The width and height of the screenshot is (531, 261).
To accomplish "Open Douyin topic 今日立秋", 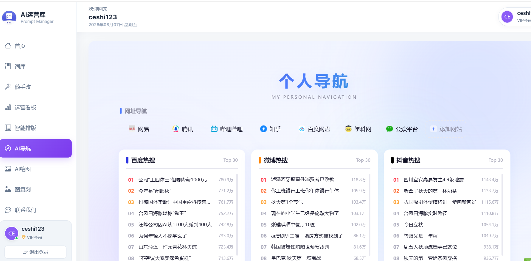I will click(x=413, y=225).
